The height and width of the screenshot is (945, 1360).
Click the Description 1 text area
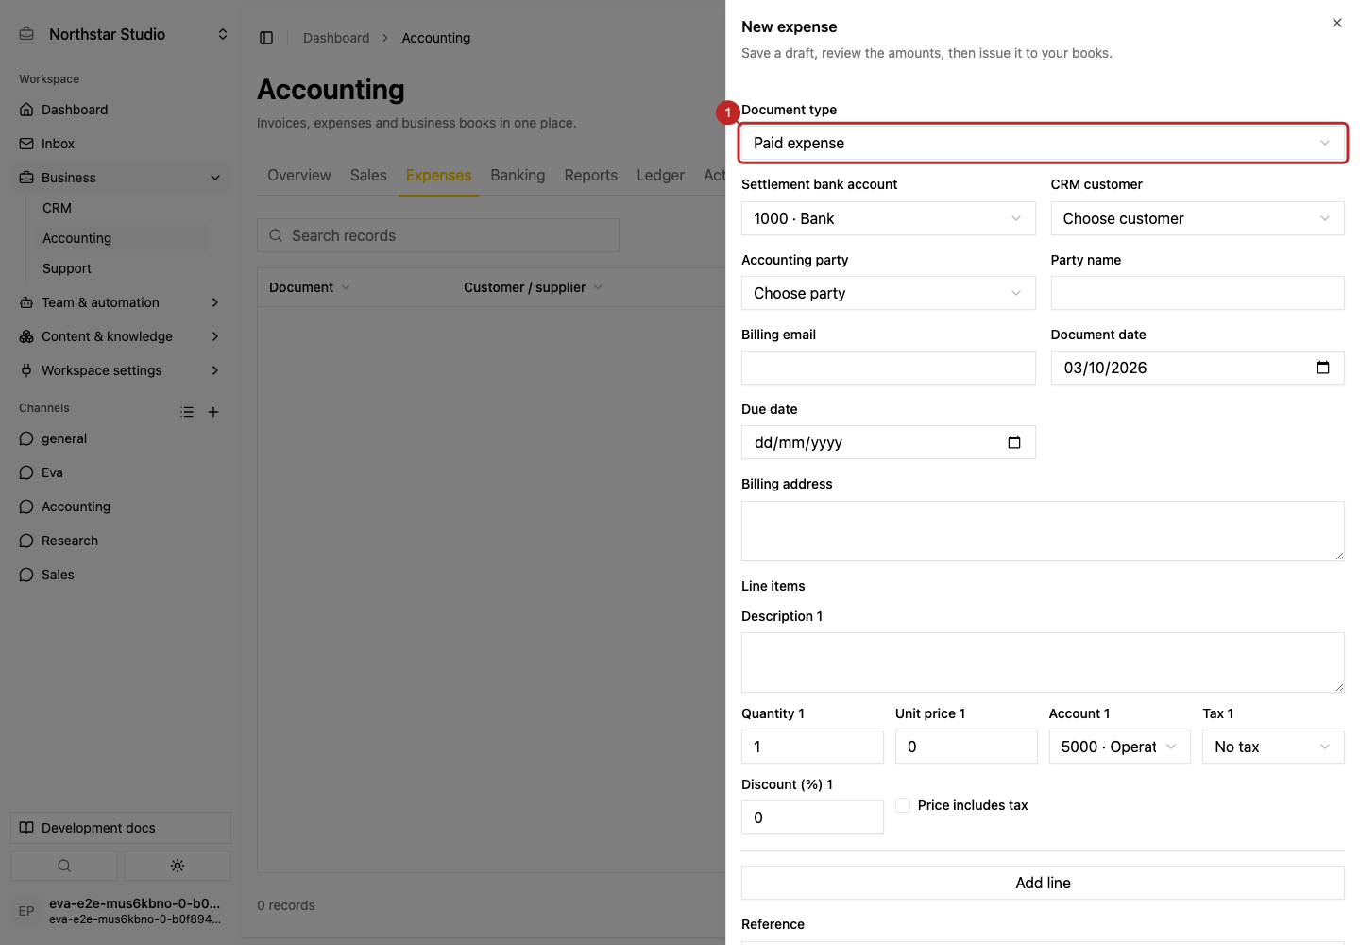(x=1043, y=662)
